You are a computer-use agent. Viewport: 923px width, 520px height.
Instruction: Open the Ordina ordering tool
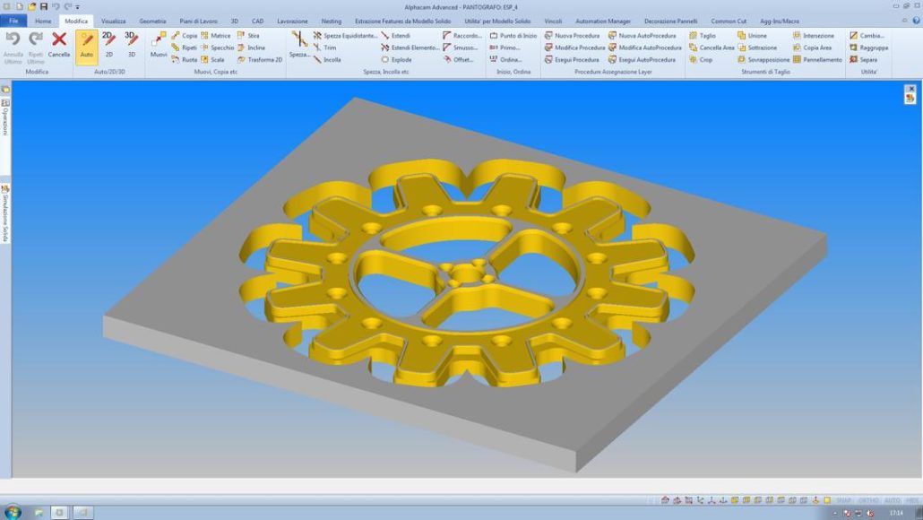[x=505, y=59]
